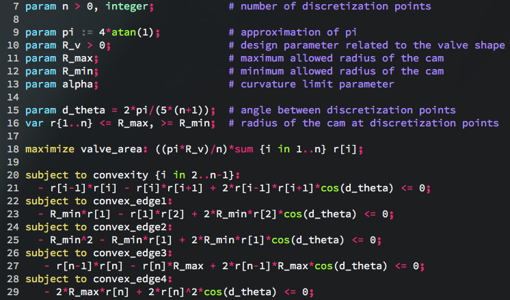The width and height of the screenshot is (510, 300).
Task: Click line number 7 in the gutter
Action: click(16, 7)
